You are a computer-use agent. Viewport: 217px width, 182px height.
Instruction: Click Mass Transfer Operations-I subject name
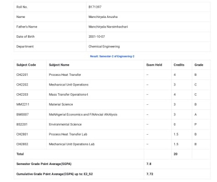tap(68, 95)
